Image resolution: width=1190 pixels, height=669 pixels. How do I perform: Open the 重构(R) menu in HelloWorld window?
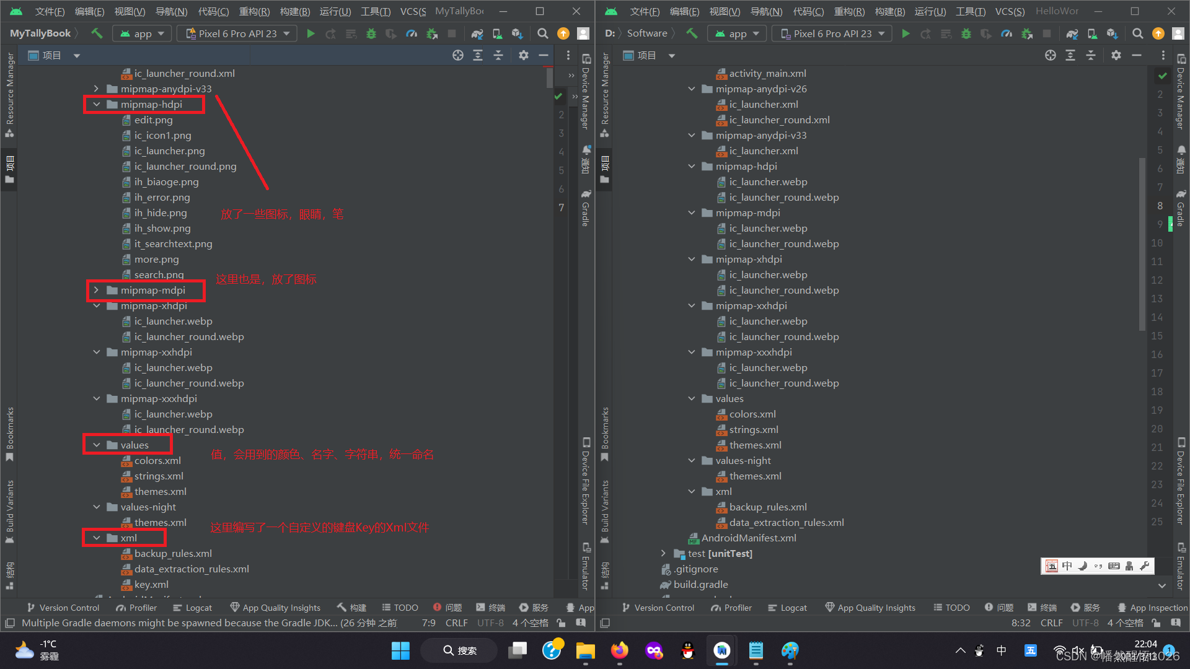point(849,11)
